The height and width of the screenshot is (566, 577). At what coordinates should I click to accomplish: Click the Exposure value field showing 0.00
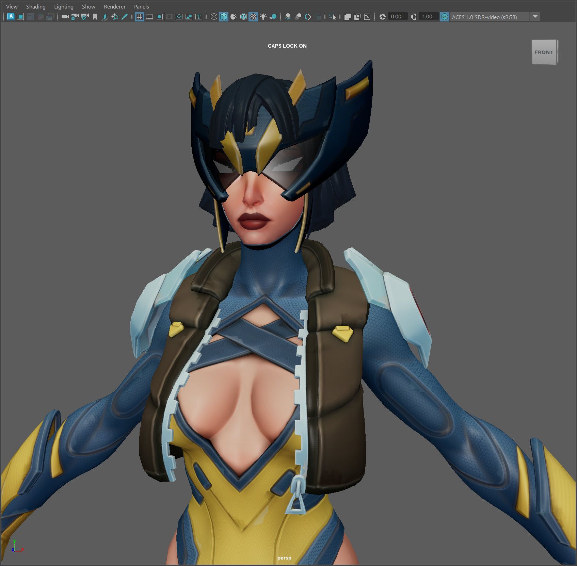[x=397, y=17]
